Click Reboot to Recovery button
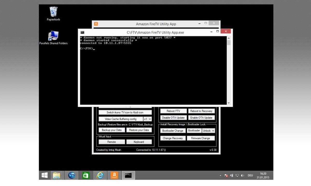311x186 pixels. 201,111
